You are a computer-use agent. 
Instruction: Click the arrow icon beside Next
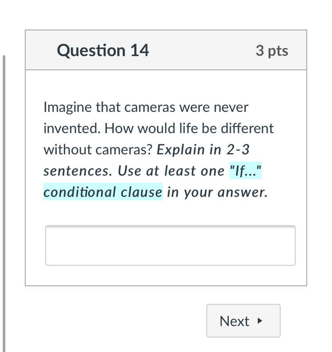(260, 321)
